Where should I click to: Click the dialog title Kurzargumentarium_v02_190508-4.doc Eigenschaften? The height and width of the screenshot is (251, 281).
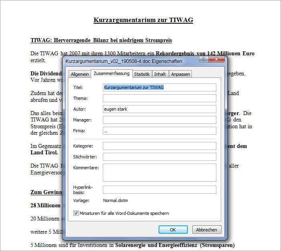coord(124,61)
